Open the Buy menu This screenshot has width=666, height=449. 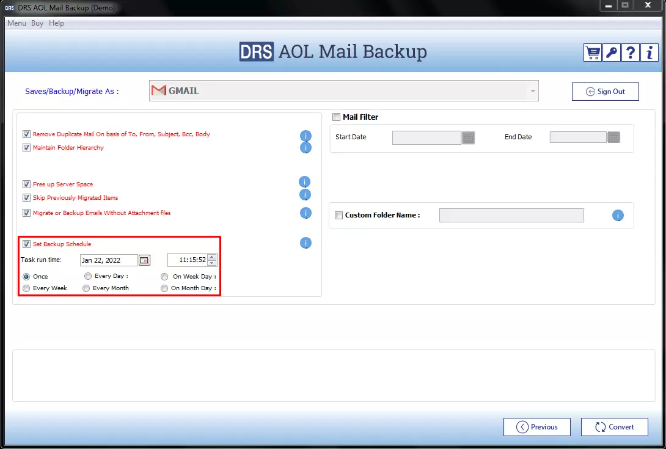(x=37, y=23)
